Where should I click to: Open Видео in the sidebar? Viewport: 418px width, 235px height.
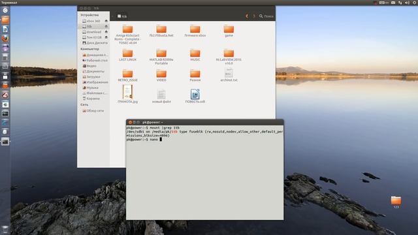pyautogui.click(x=89, y=66)
